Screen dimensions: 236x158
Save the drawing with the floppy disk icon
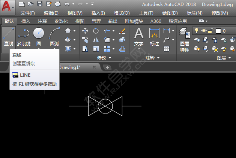(40, 4)
